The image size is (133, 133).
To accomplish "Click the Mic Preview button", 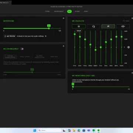I will click(10, 36).
